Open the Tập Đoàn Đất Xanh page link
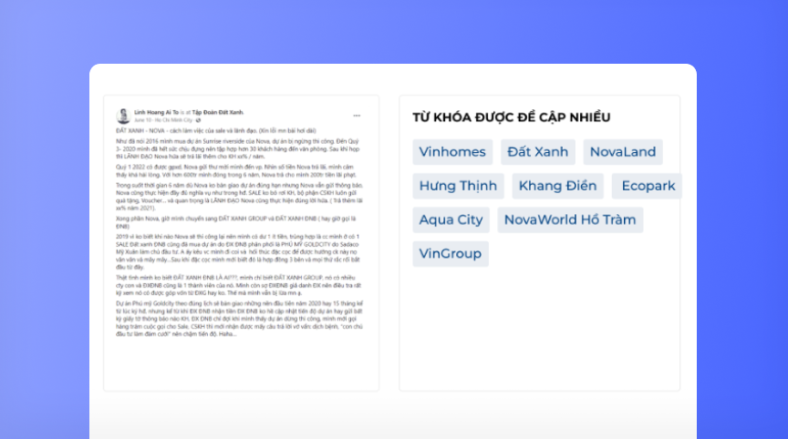This screenshot has width=788, height=439. (218, 112)
